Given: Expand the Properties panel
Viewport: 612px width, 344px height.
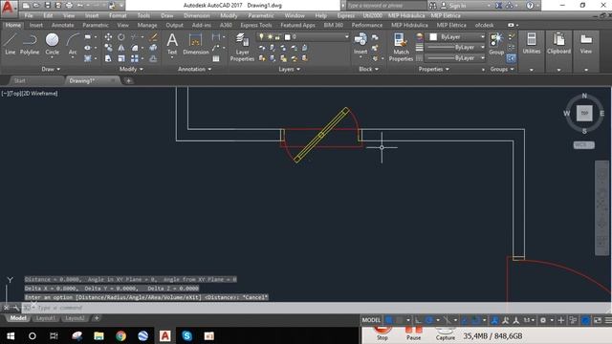Looking at the screenshot, I should [433, 69].
